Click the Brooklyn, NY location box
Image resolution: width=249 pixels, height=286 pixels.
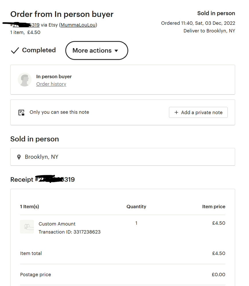(123, 157)
